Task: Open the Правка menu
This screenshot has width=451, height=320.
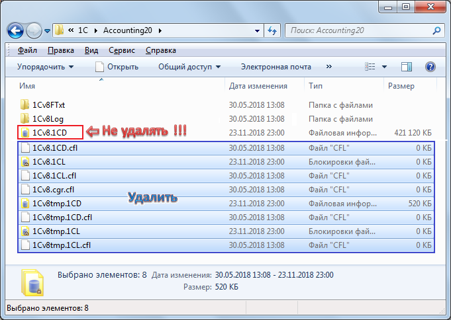Action: (61, 50)
